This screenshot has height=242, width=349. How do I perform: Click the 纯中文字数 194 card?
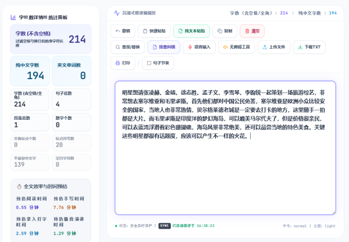30,71
